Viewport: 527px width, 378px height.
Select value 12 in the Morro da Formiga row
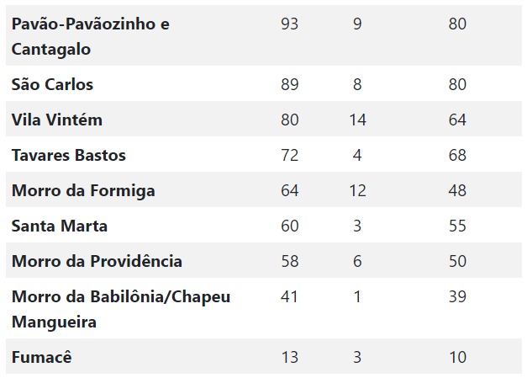tap(357, 190)
